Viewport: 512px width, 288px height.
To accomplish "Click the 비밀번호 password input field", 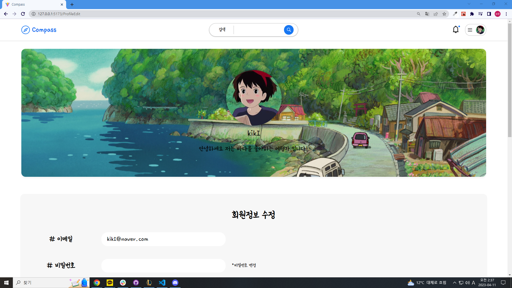I will click(163, 266).
